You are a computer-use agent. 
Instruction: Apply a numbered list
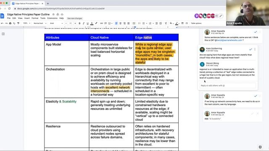tap(150, 23)
